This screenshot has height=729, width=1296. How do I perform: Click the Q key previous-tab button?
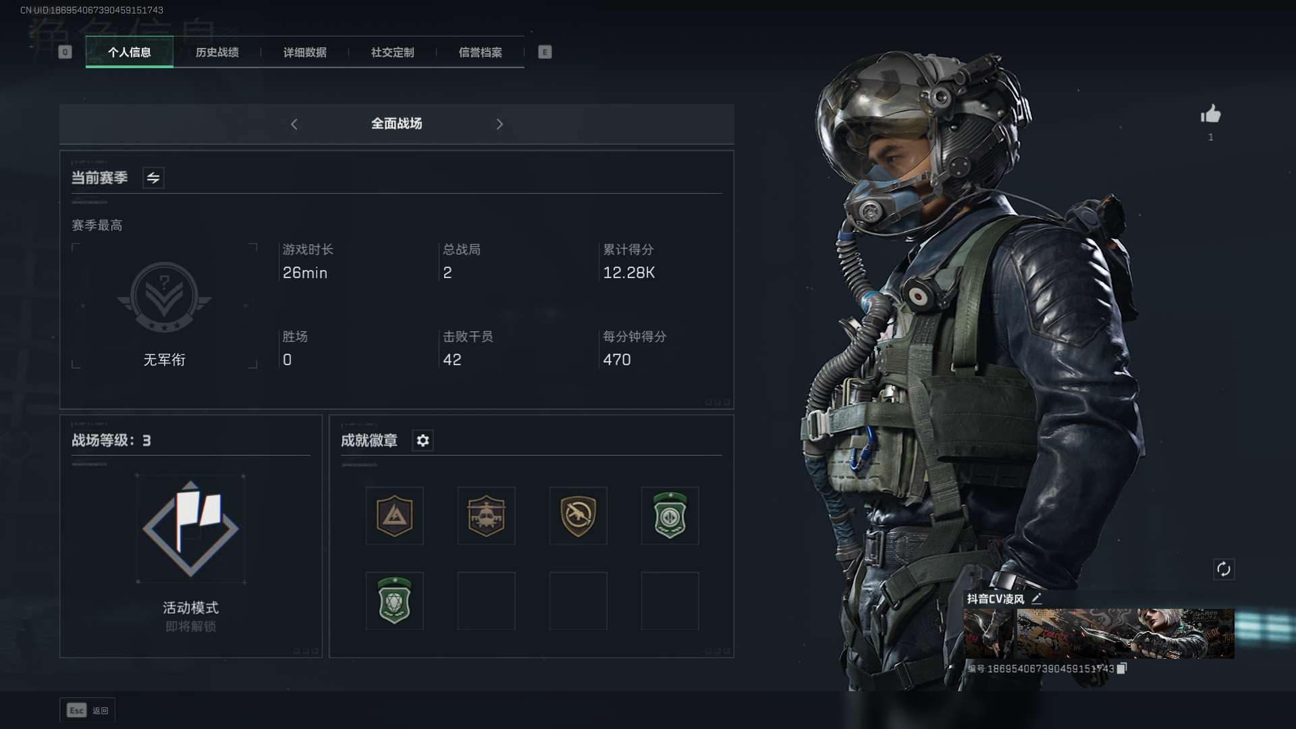[x=65, y=52]
